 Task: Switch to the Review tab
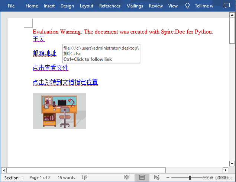point(156,6)
